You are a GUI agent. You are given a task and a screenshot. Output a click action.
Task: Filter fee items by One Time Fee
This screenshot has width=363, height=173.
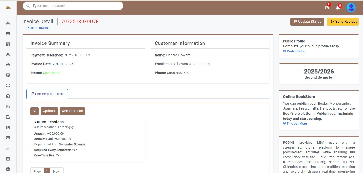tap(72, 111)
